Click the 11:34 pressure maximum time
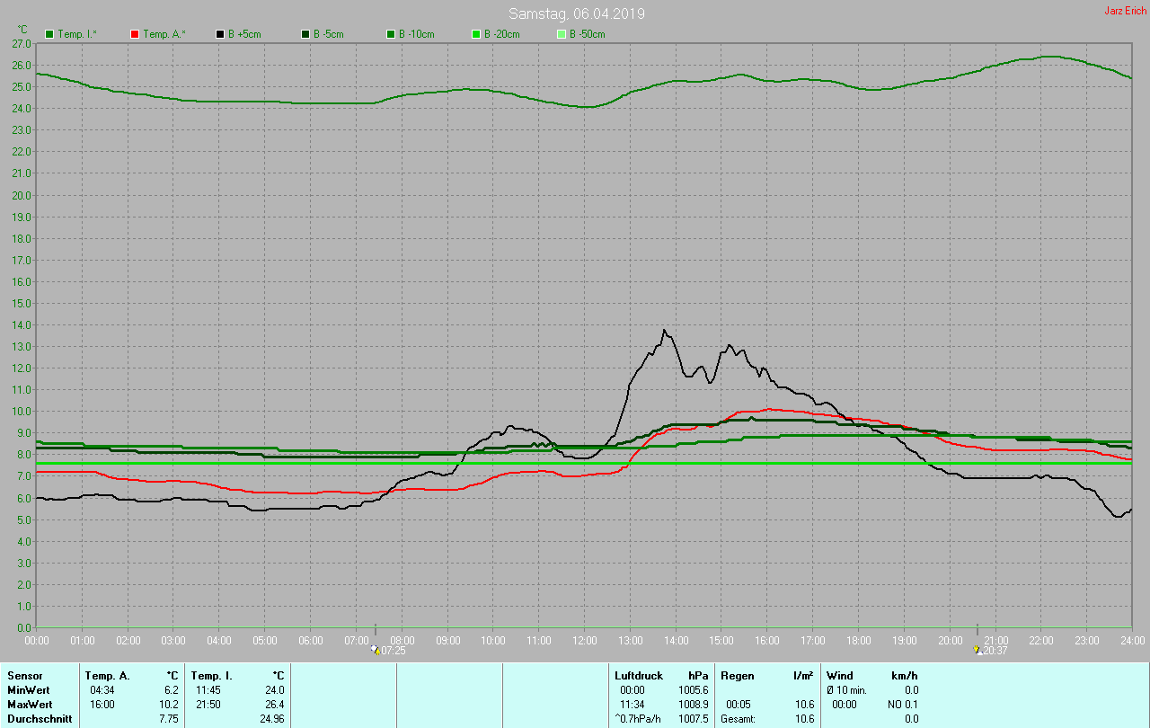The height and width of the screenshot is (728, 1150). click(632, 705)
